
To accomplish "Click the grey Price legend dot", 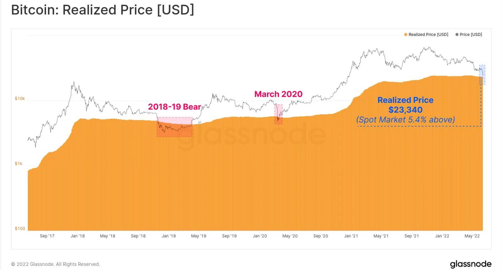I will tap(457, 34).
